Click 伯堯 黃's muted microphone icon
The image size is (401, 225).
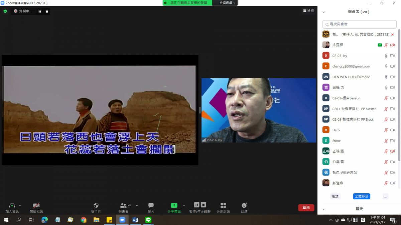click(386, 162)
